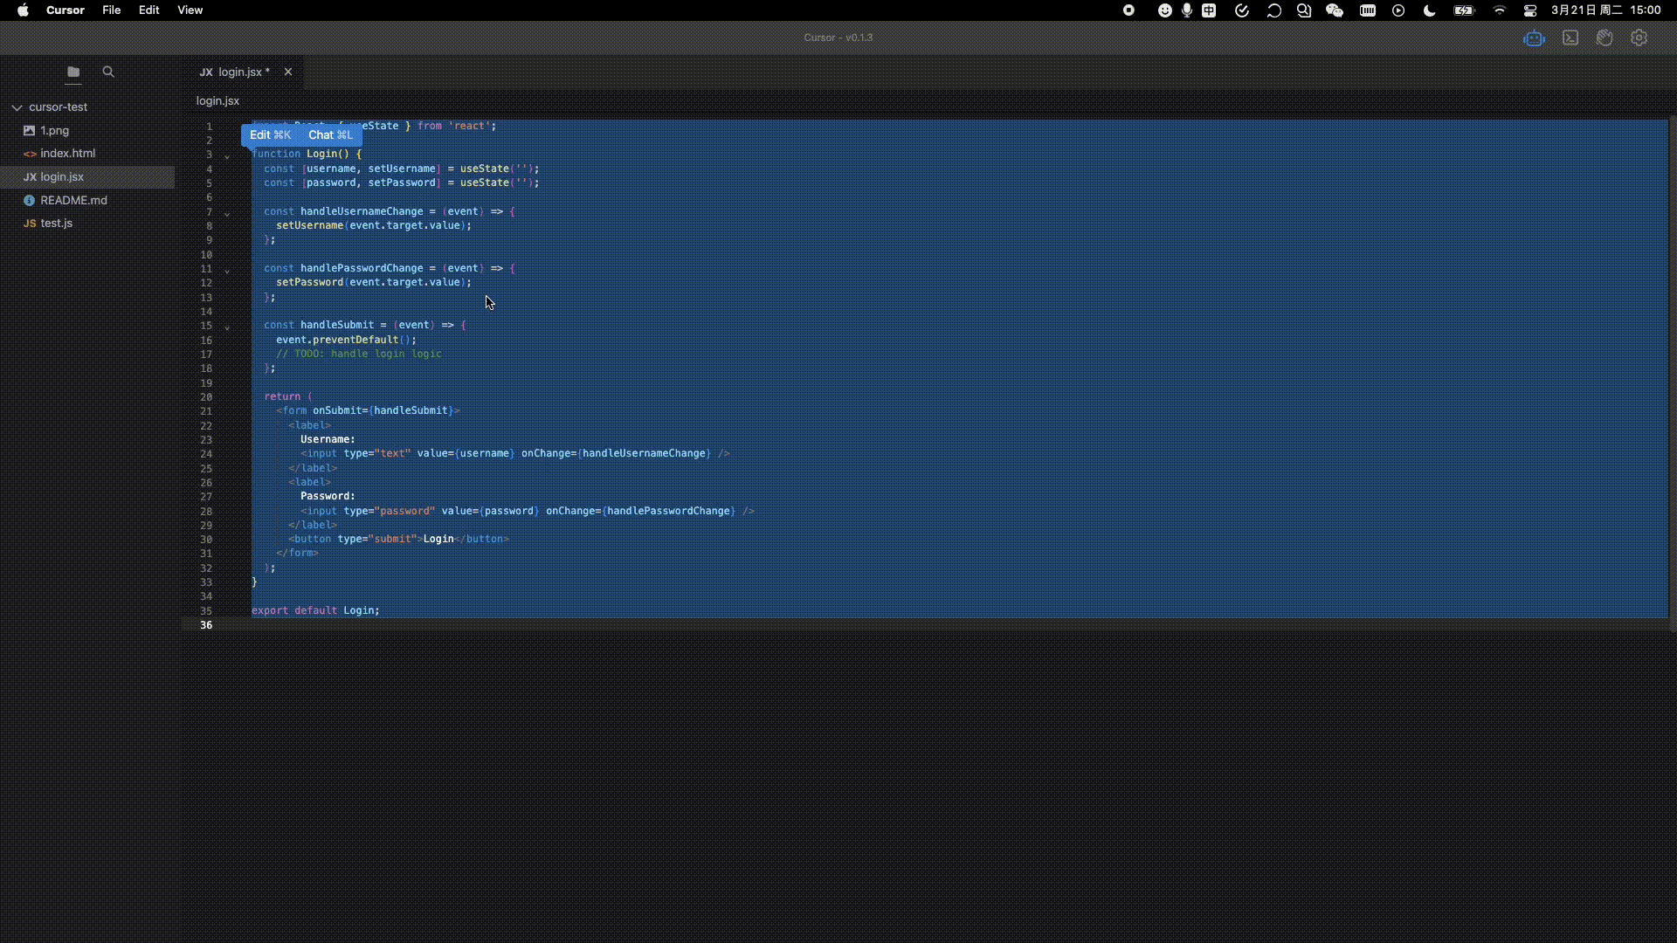Click the waving hand feedback icon

pos(1605,38)
